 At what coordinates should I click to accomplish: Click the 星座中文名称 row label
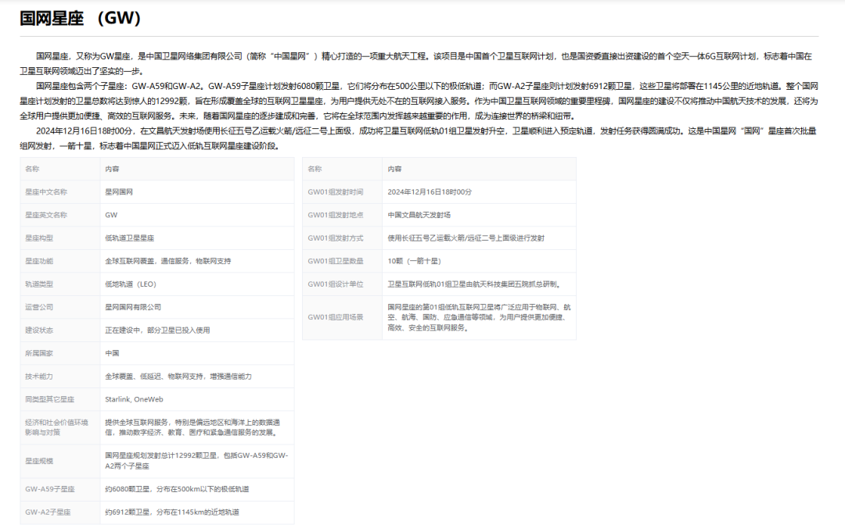(x=46, y=191)
